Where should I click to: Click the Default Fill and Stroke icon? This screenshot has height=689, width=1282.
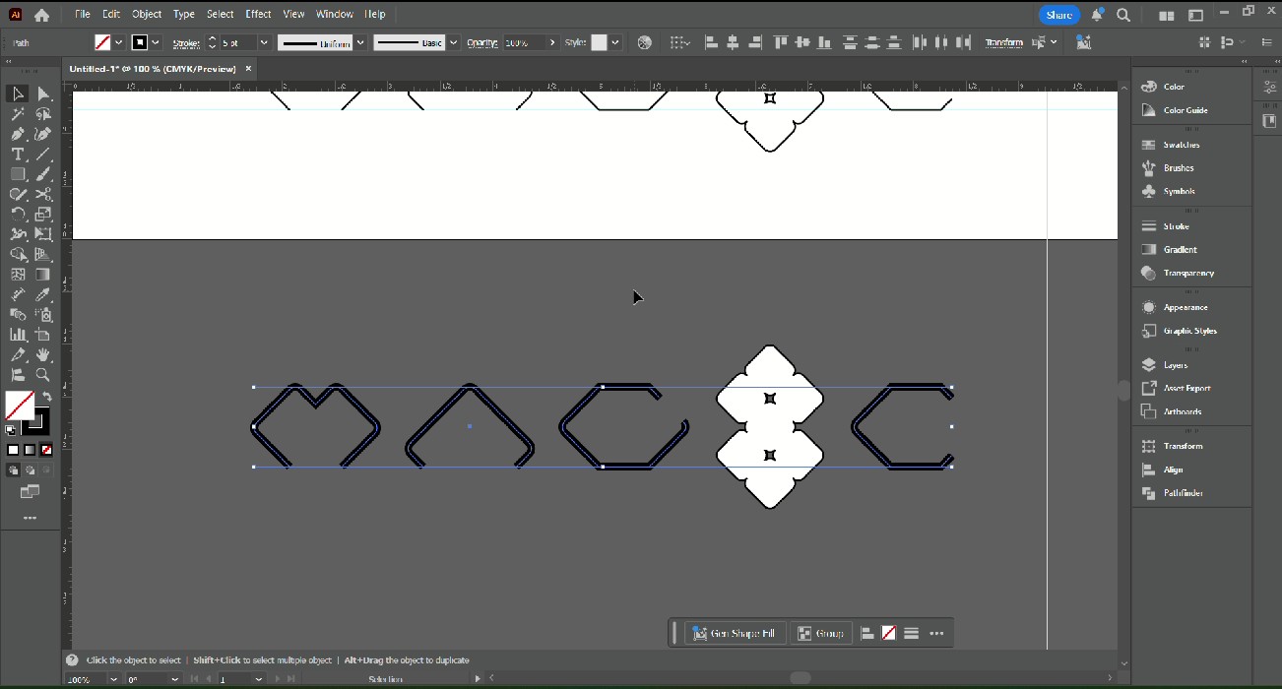tap(11, 431)
